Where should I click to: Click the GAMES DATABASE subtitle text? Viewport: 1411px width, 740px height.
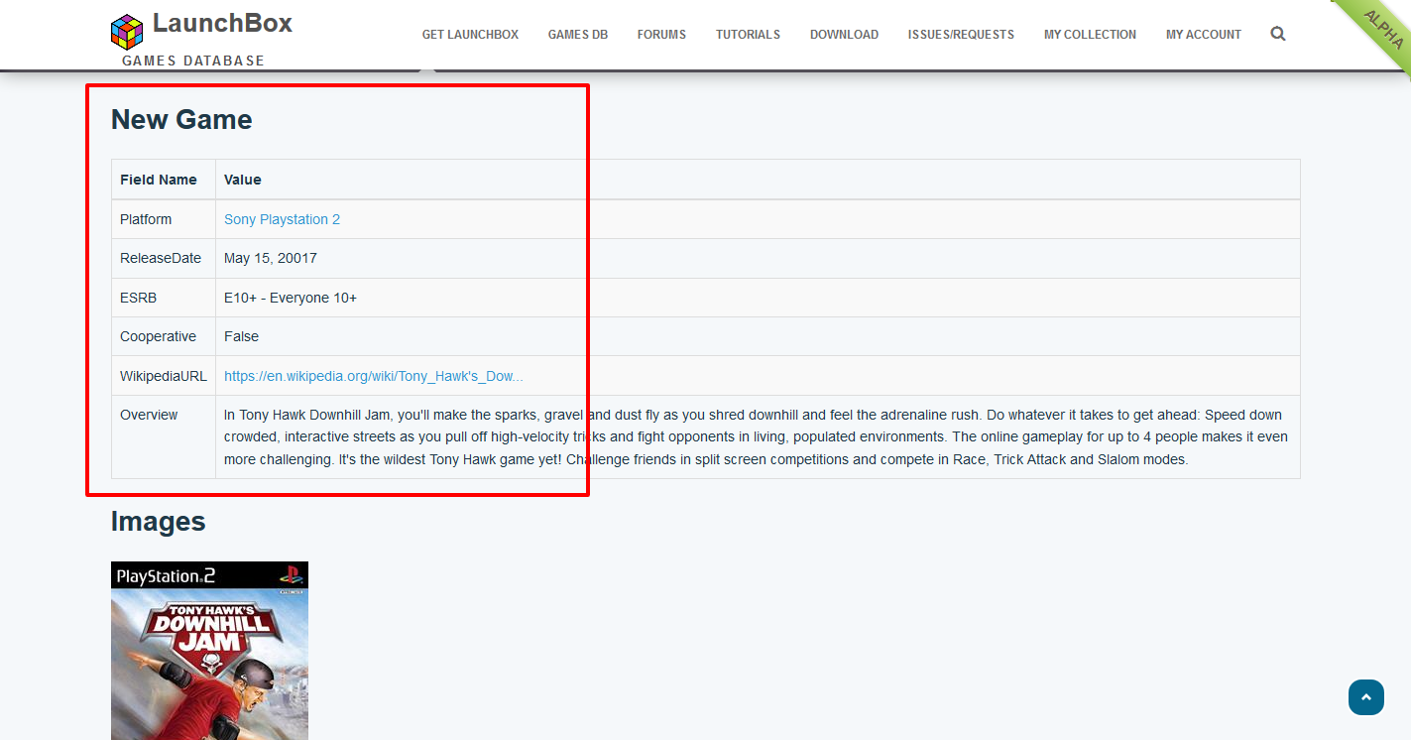tap(193, 61)
